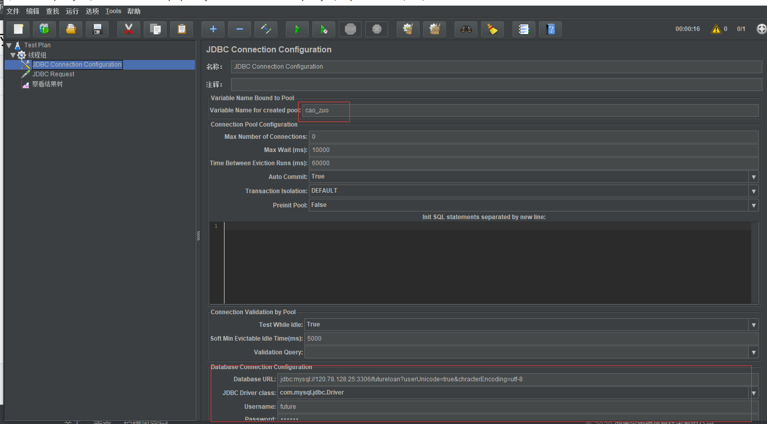Copy the selected element via toolbar
Screen dimensions: 767x424
coord(155,29)
